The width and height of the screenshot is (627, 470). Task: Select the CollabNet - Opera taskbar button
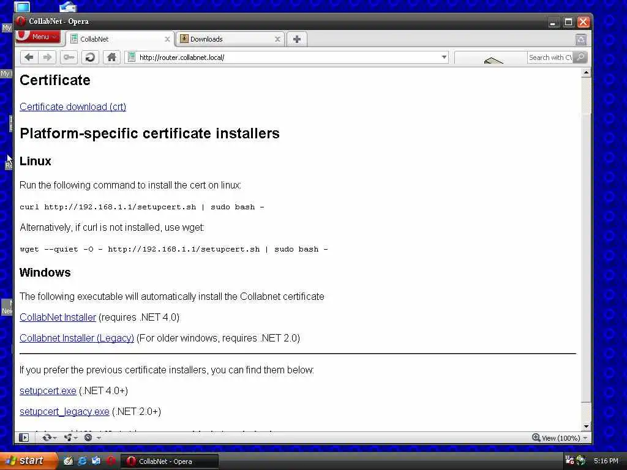tap(170, 461)
